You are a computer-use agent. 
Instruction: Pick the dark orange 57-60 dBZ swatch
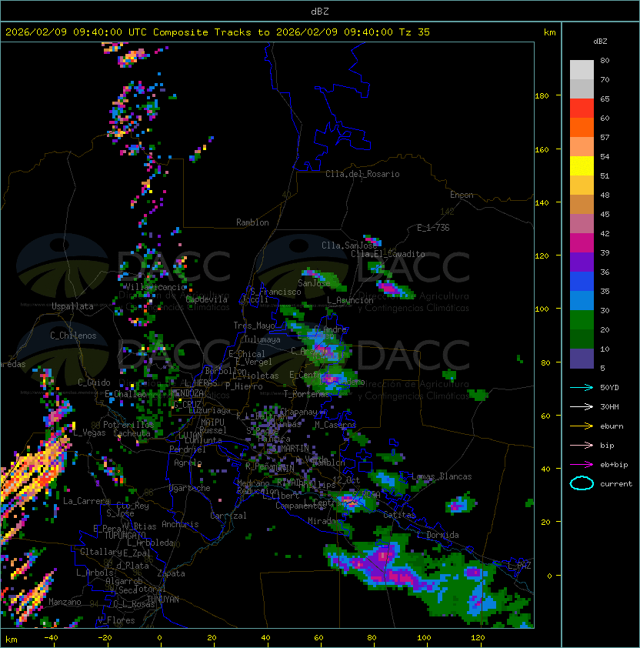pyautogui.click(x=582, y=127)
